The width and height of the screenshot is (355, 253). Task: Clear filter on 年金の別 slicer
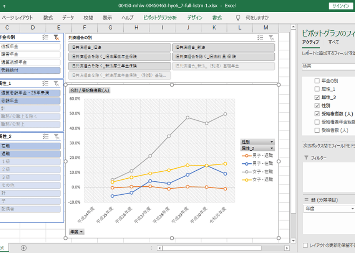56,37
